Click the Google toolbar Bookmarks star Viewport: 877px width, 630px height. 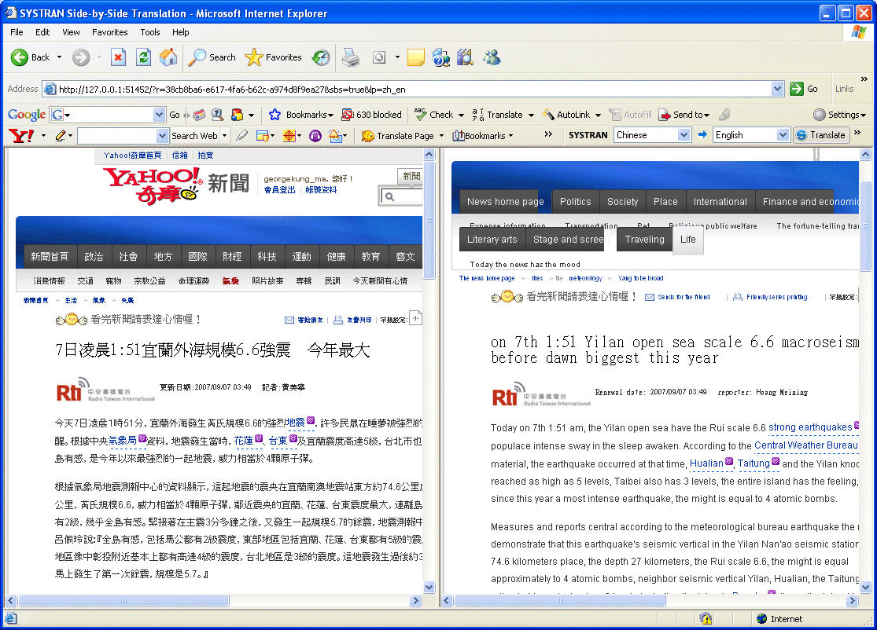[x=301, y=115]
